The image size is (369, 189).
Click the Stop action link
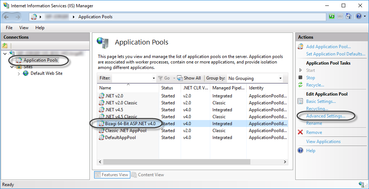coord(310,78)
